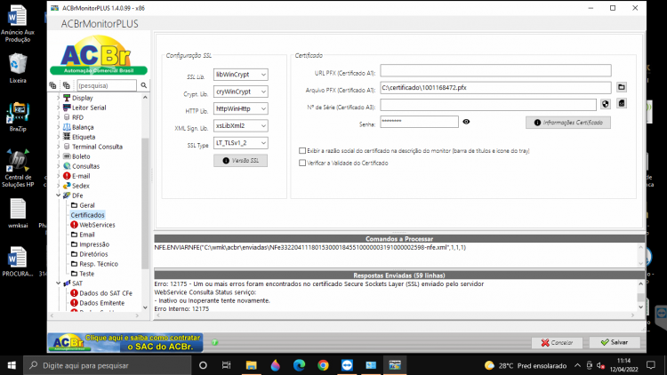Click the Arquivo PFX path field

click(x=495, y=88)
